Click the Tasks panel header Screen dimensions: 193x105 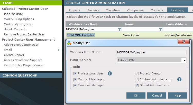point(31,3)
